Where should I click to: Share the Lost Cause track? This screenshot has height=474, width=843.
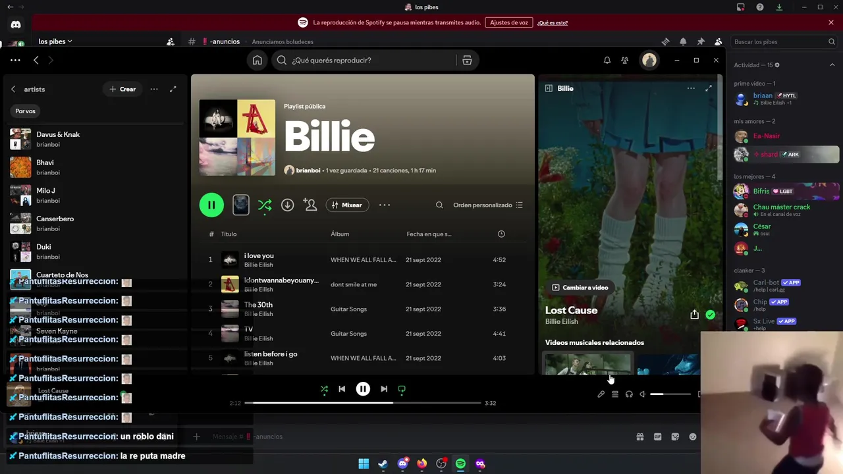[x=694, y=315]
